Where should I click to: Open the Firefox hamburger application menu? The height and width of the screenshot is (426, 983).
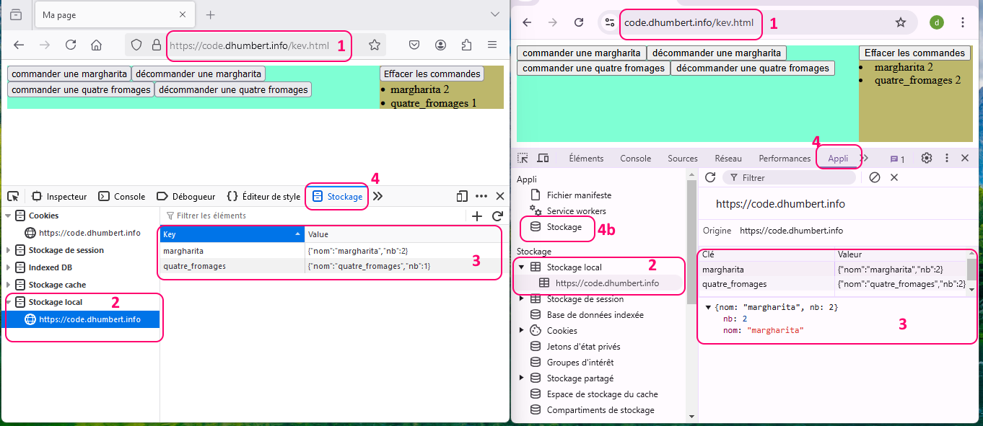pos(492,45)
